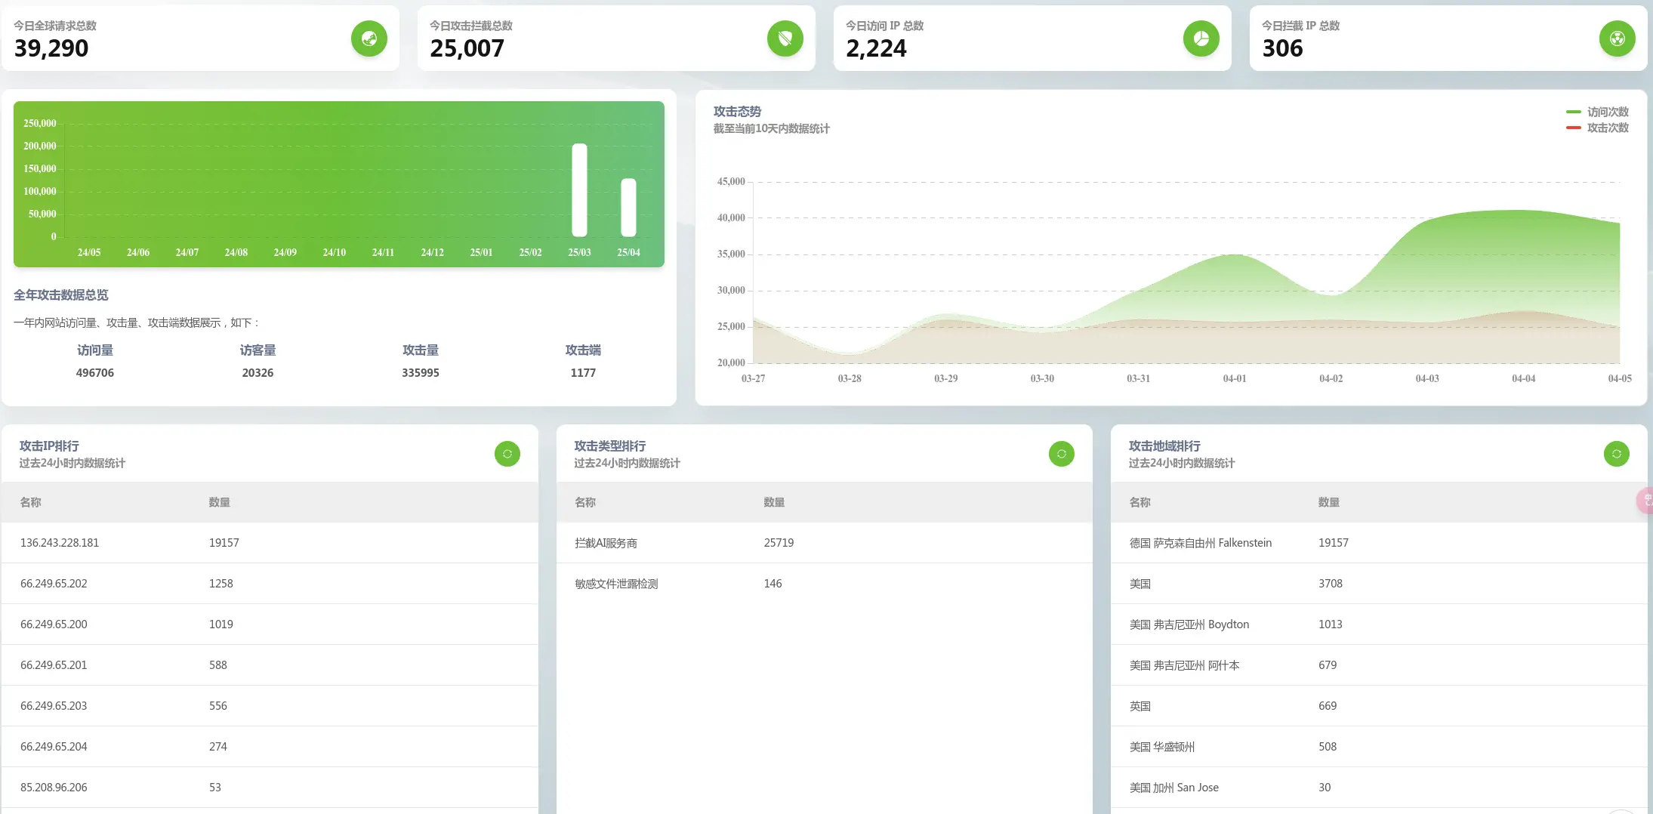This screenshot has width=1653, height=814.
Task: Toggle the 访问次数 legend series
Action: 1598,112
